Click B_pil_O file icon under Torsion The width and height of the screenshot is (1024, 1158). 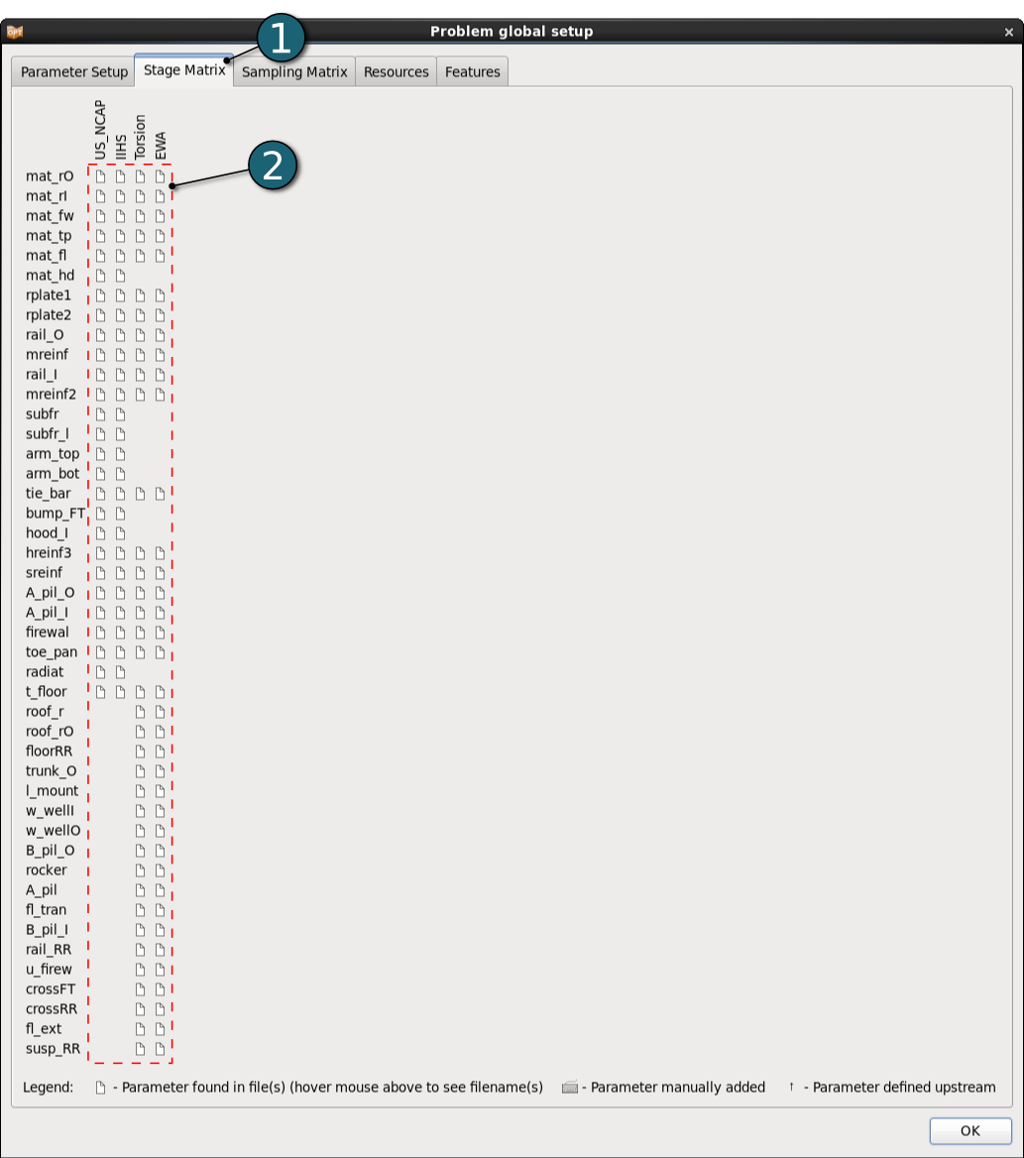coord(141,851)
